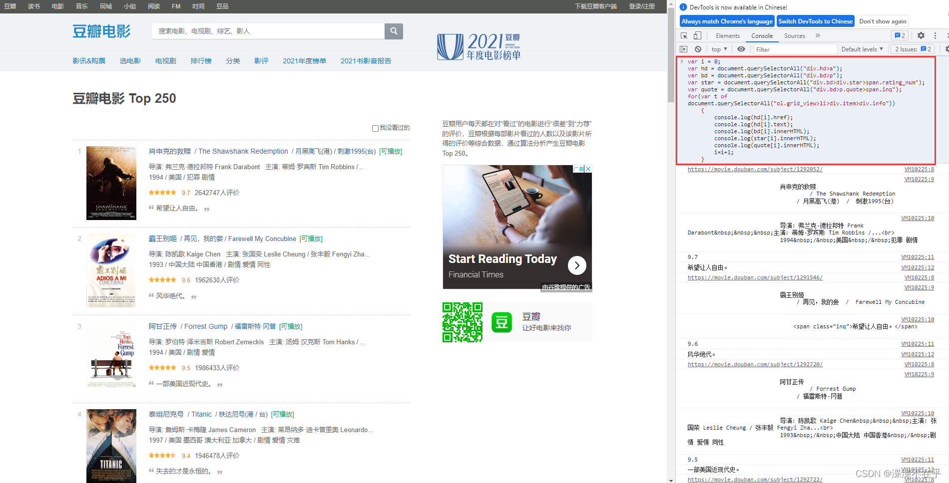Open the '影评' navigation item
The image size is (949, 483).
click(x=261, y=61)
